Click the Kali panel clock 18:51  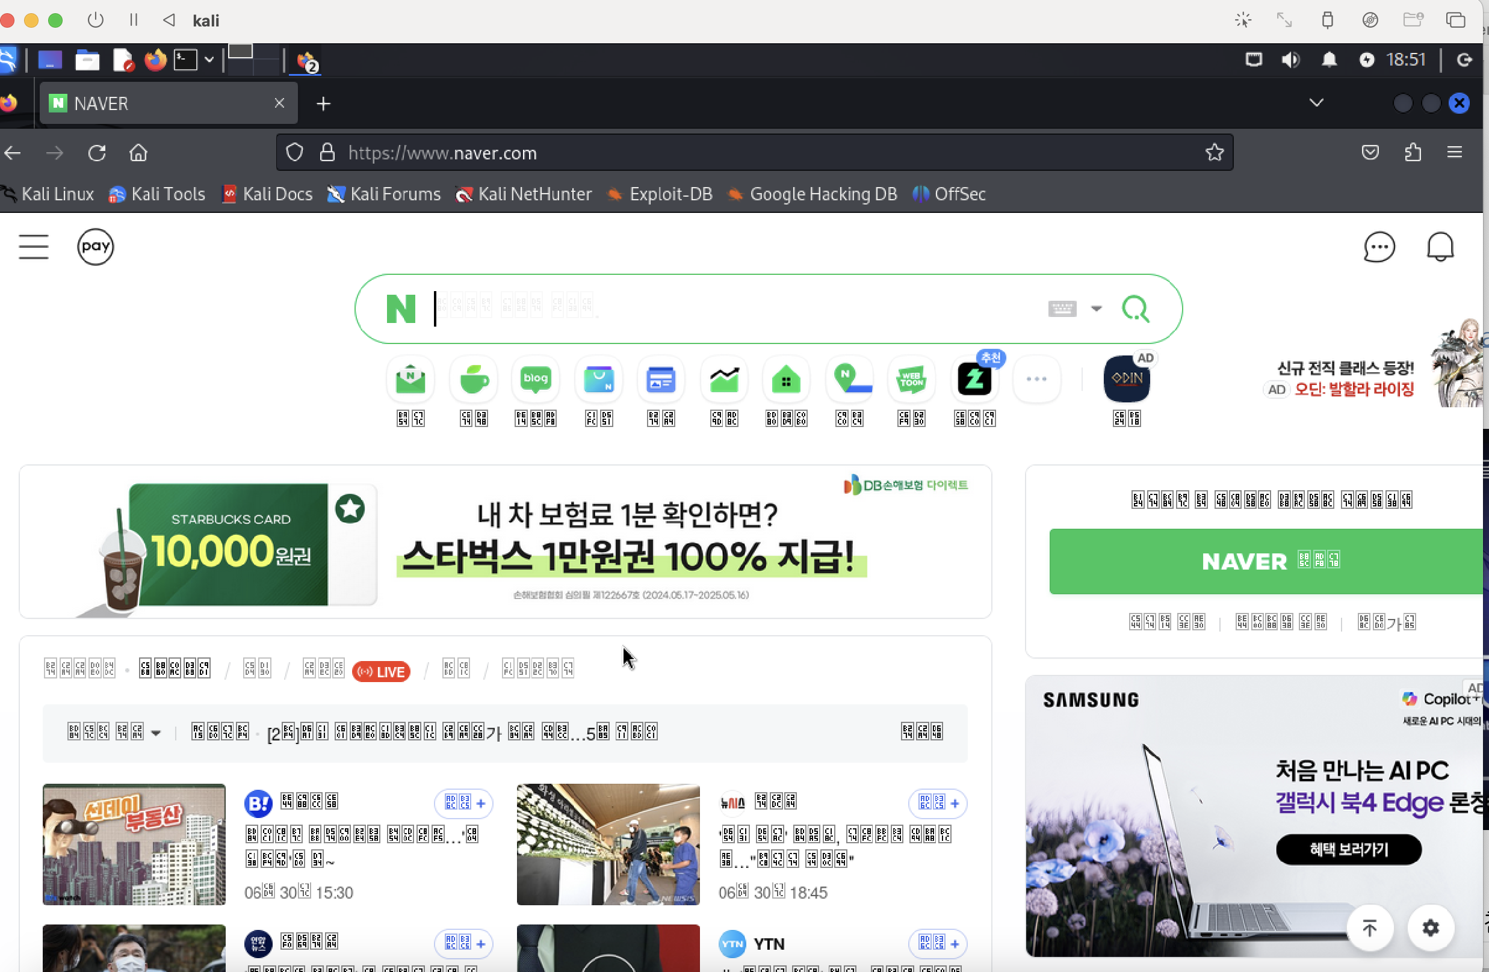click(x=1406, y=60)
